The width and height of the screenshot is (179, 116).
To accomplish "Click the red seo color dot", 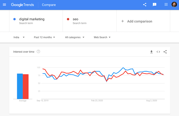I will tap(68, 19).
